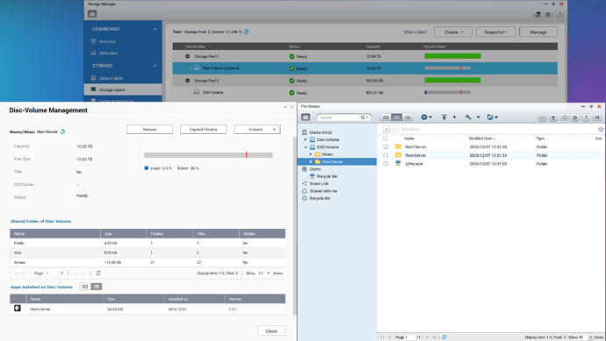This screenshot has height=341, width=606.
Task: Click the remote connection icon in File Station
Action: (x=490, y=117)
